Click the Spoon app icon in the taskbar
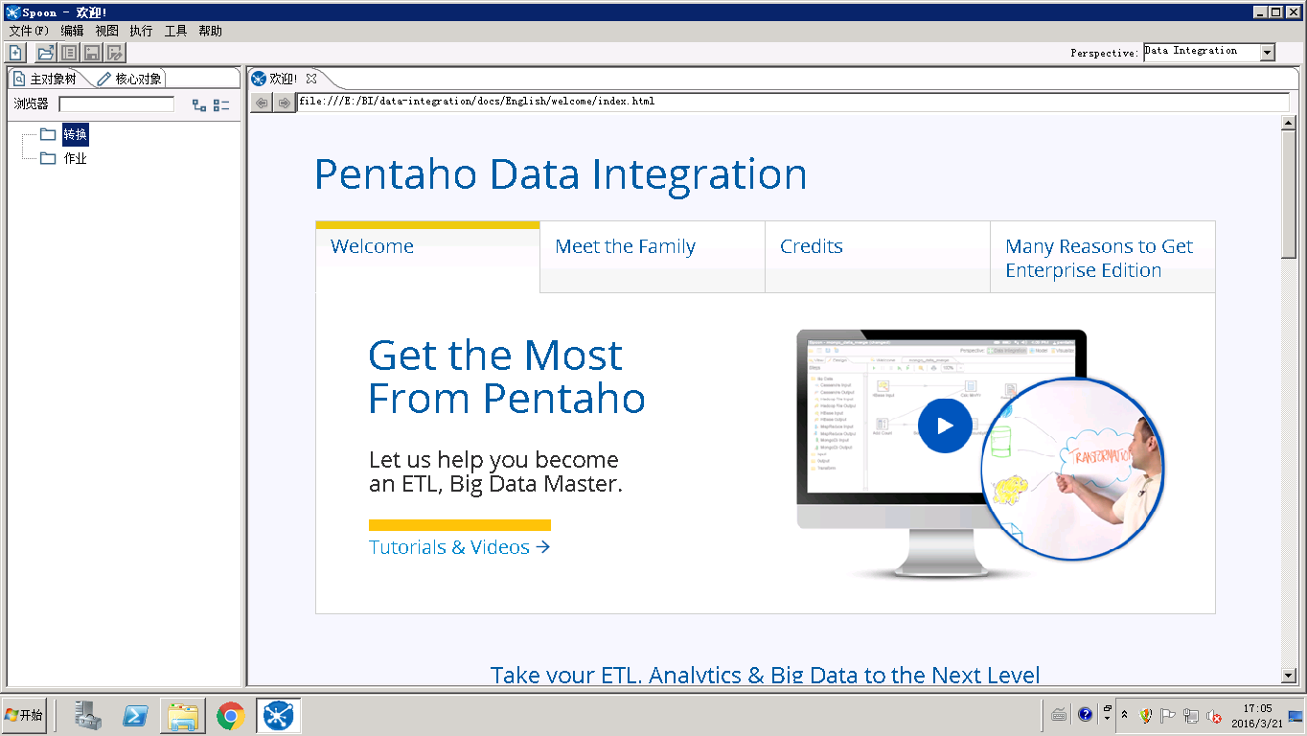This screenshot has height=736, width=1307. 278,716
